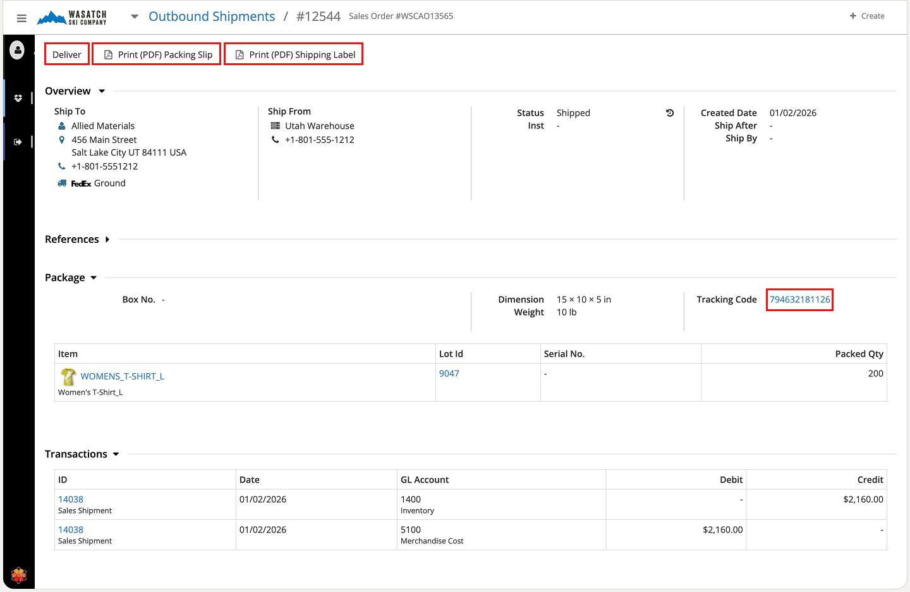
Task: Open tracking code 794632181126
Action: tap(799, 300)
